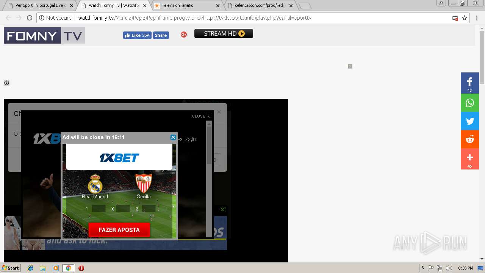Screen dimensions: 485x273
Task: Click CLOSE [x] on the popup overlay
Action: [x=201, y=116]
